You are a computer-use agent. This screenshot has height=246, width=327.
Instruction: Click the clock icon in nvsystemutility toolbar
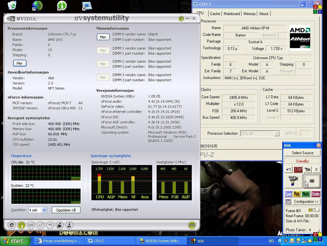coord(12,225)
